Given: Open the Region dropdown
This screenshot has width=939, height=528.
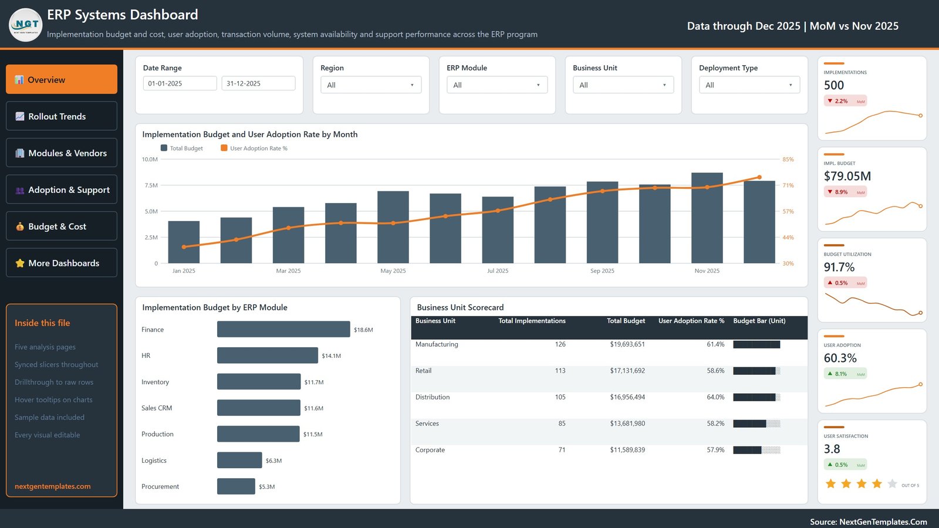Looking at the screenshot, I should pos(371,85).
